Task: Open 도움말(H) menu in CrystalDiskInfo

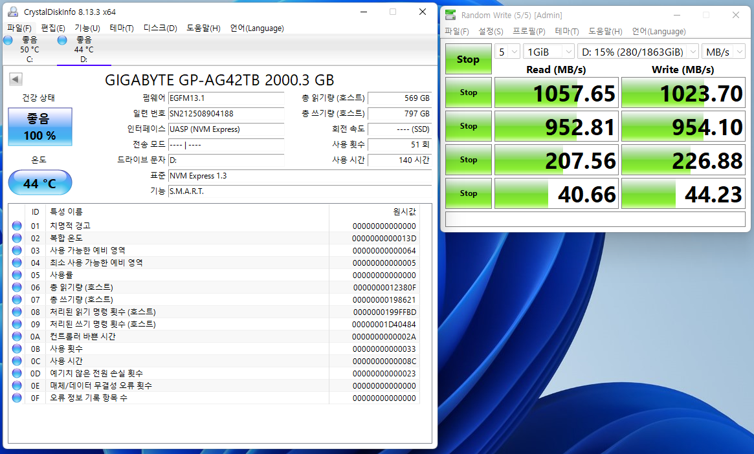Action: [x=203, y=28]
